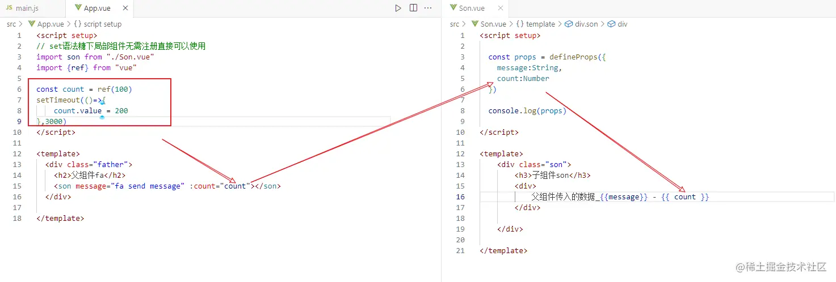The image size is (836, 282).
Task: Open the template breadcrumb item
Action: (x=535, y=24)
